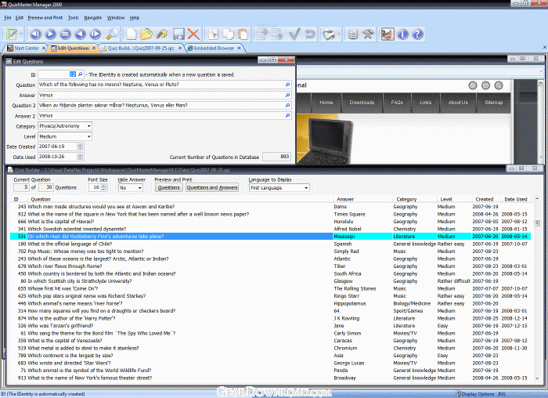Click the Open folder toolbar icon

[146, 34]
